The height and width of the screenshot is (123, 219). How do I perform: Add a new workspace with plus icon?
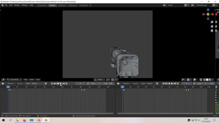point(90,5)
